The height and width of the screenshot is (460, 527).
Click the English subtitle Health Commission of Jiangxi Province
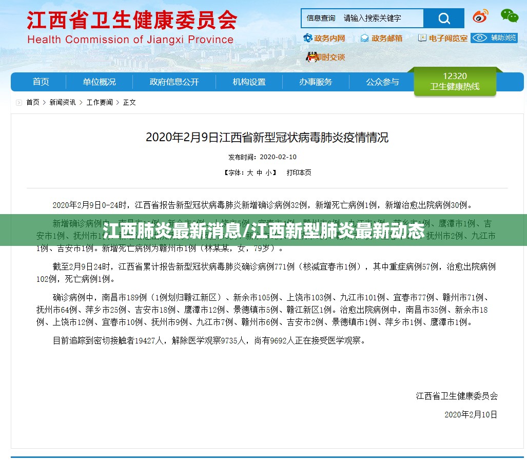(x=130, y=40)
